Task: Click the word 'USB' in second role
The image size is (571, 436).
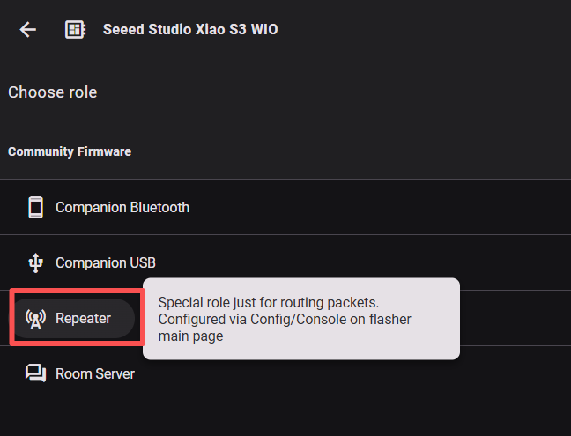Action: [x=144, y=262]
